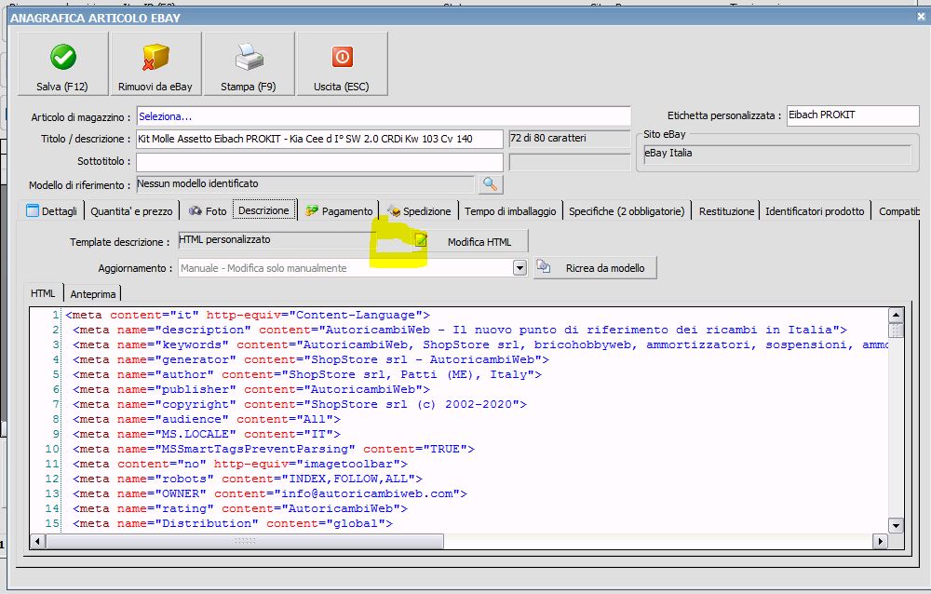Click the Ricrea da modello button
This screenshot has width=931, height=594.
tap(604, 268)
